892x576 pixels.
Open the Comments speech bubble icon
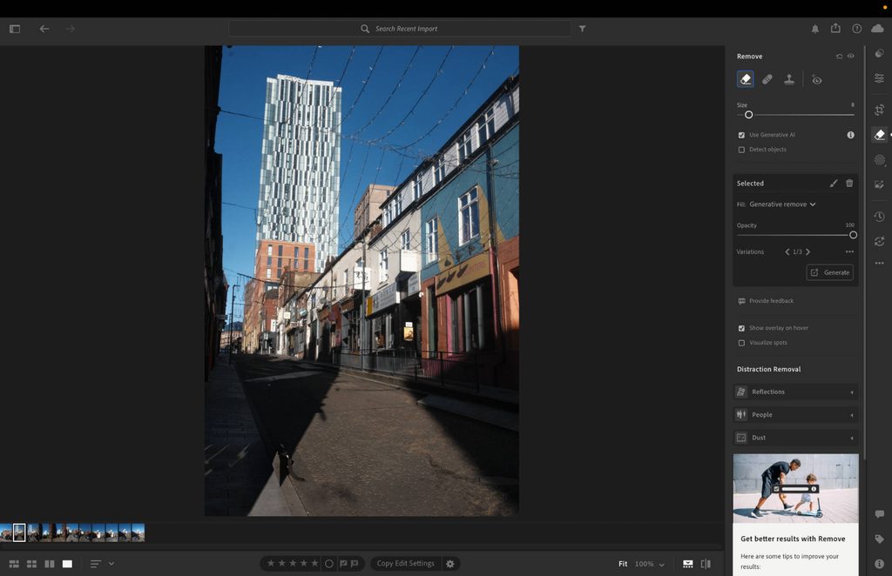(x=880, y=514)
